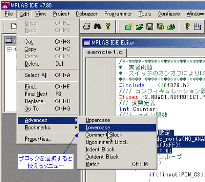This screenshot has width=205, height=182.
Task: Open Properties... from Edit menu
Action: [48, 139]
